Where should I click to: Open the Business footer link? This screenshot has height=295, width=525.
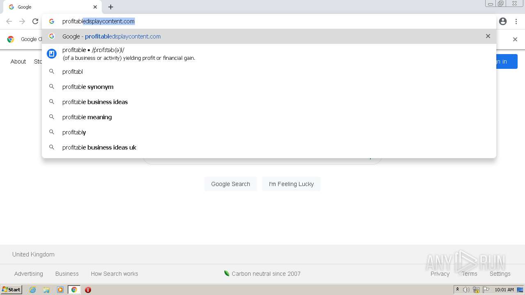(x=67, y=274)
